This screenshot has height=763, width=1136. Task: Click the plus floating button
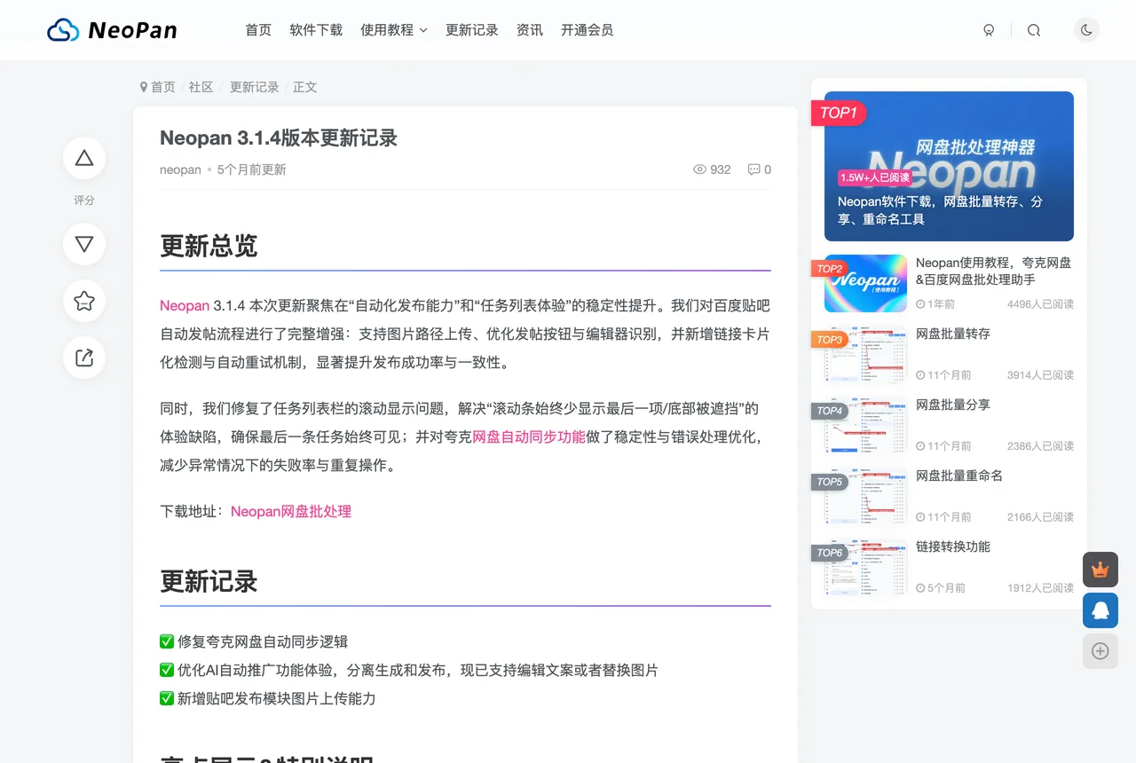click(x=1100, y=651)
